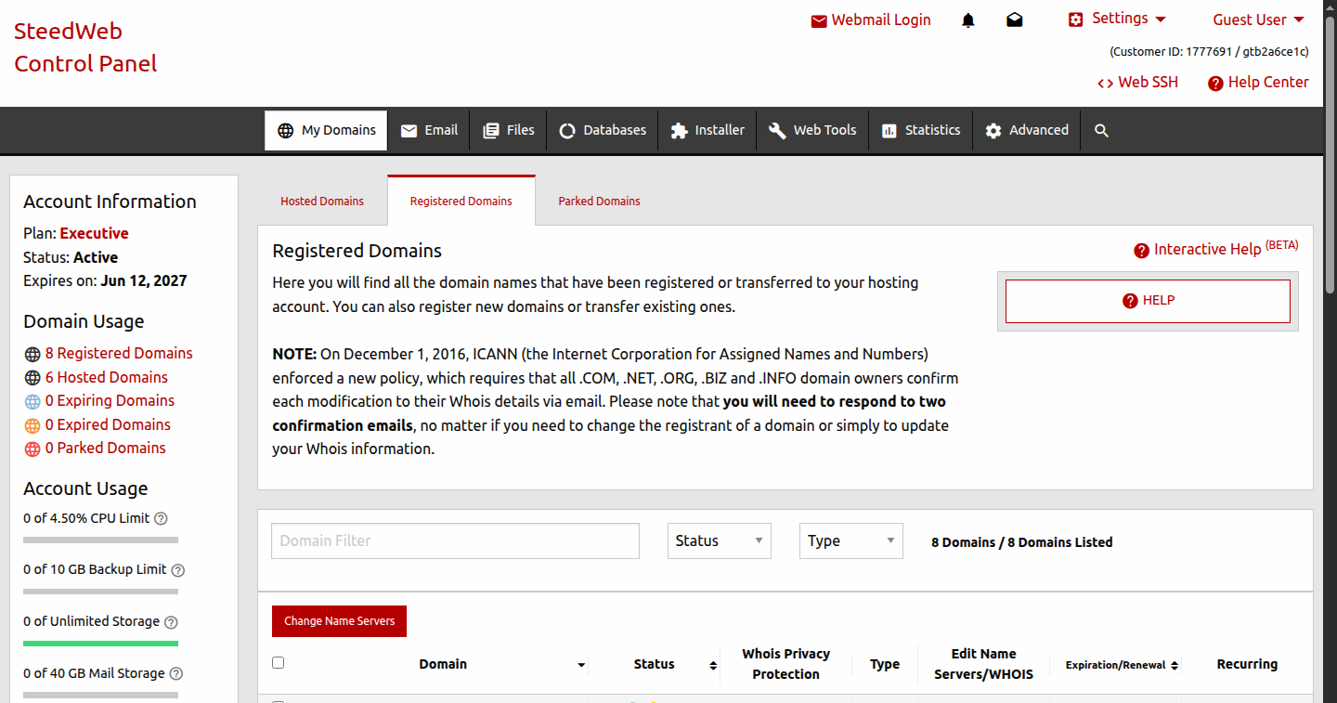Open the Databases menu

(x=603, y=130)
